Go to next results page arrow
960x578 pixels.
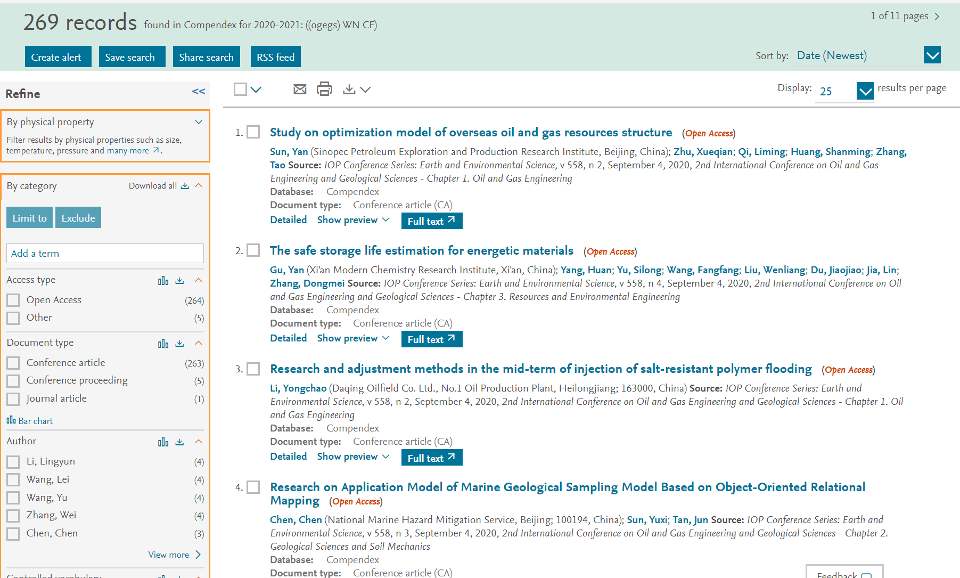(937, 17)
